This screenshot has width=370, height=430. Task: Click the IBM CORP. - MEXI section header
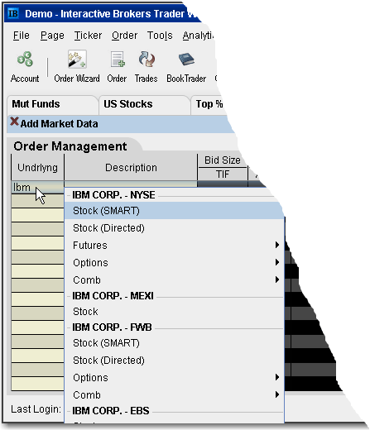tap(113, 296)
